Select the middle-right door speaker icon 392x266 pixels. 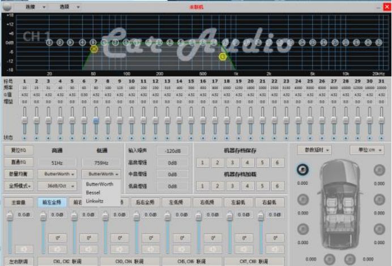[x=379, y=200]
